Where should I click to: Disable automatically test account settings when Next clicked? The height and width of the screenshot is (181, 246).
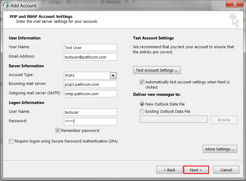coord(142,82)
